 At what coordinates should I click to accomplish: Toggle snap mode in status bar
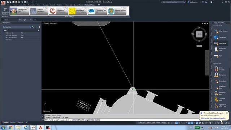point(171,123)
